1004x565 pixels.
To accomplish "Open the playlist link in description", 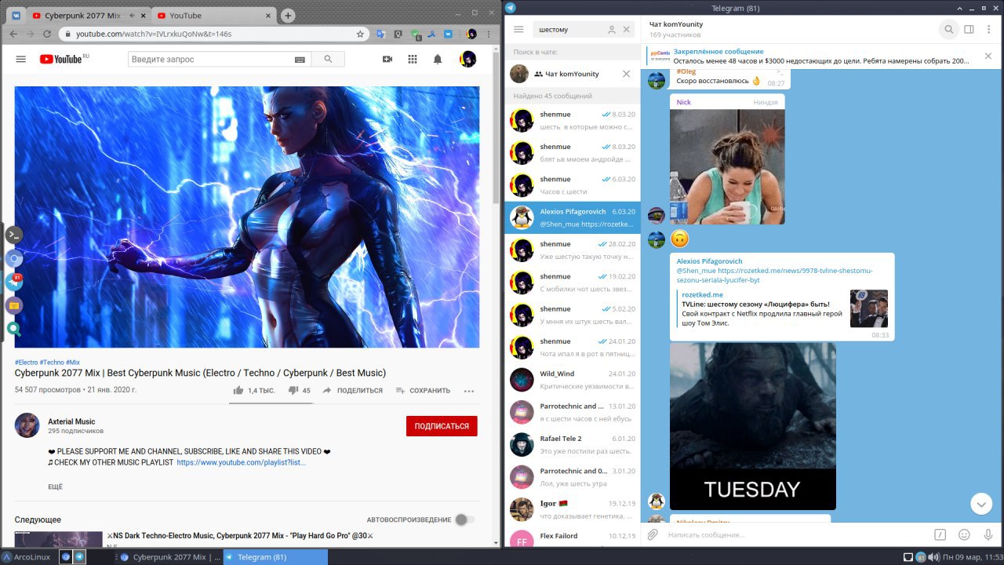I will 241,463.
